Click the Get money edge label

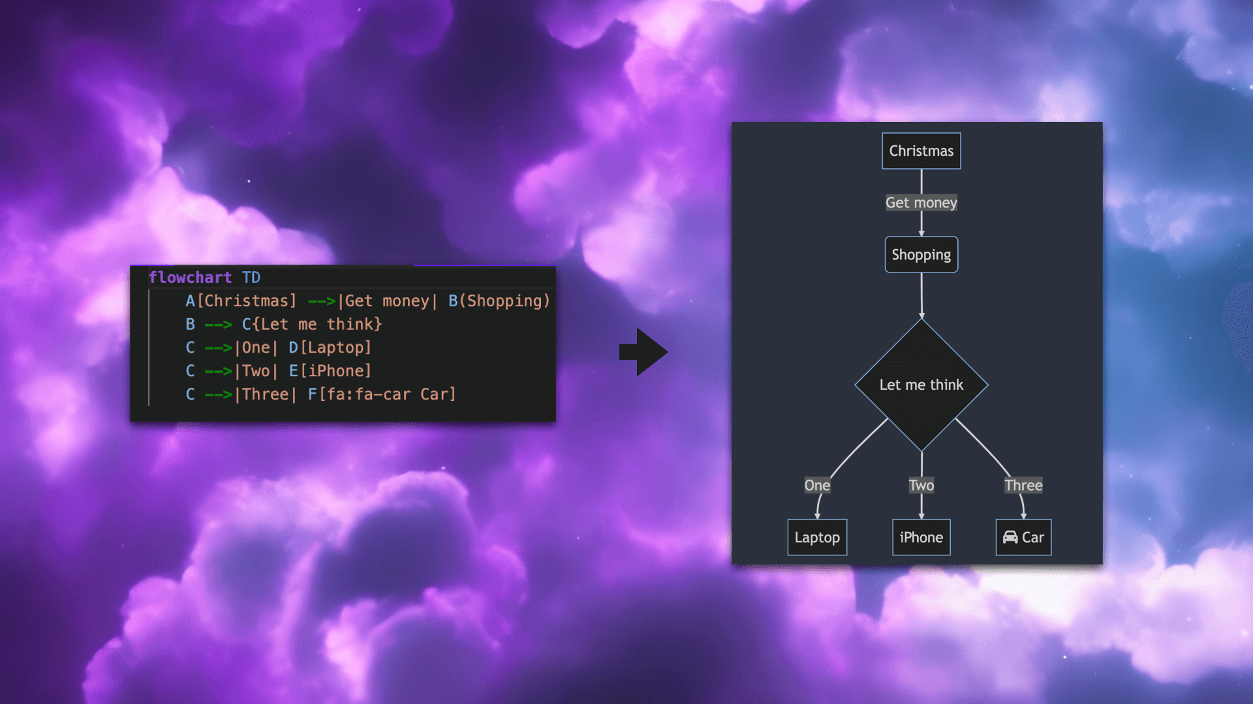[x=921, y=203]
